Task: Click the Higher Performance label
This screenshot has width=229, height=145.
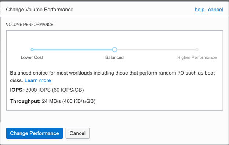Action: pos(197,57)
